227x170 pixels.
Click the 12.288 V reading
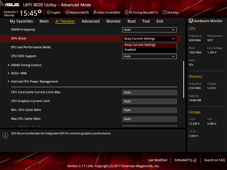coord(194,124)
